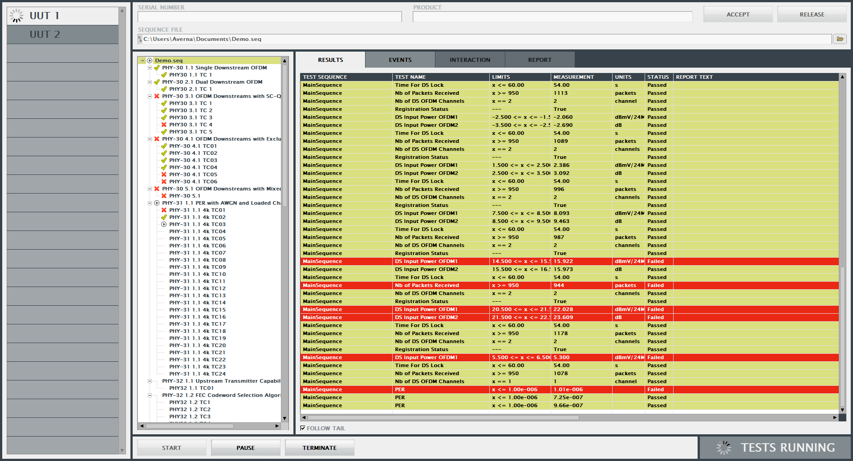This screenshot has width=853, height=461.
Task: Click the running icon beside PHY-31 1.1 4k TC03
Action: pos(164,224)
